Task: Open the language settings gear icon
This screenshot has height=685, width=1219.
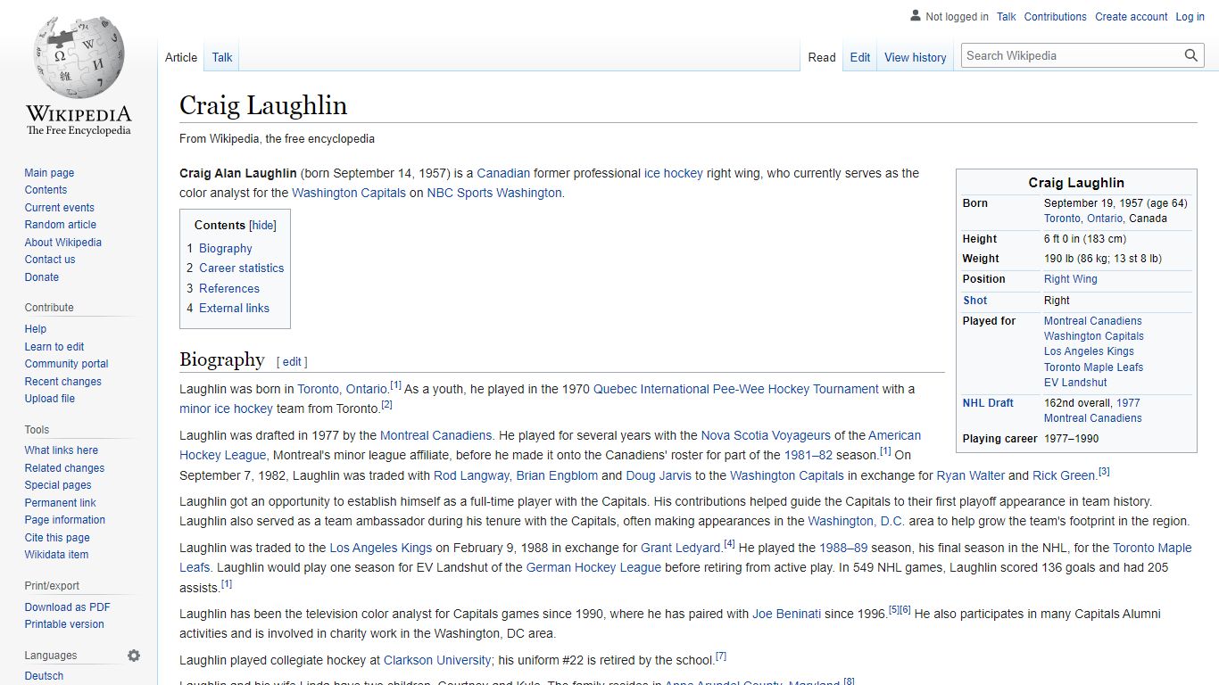Action: (134, 656)
